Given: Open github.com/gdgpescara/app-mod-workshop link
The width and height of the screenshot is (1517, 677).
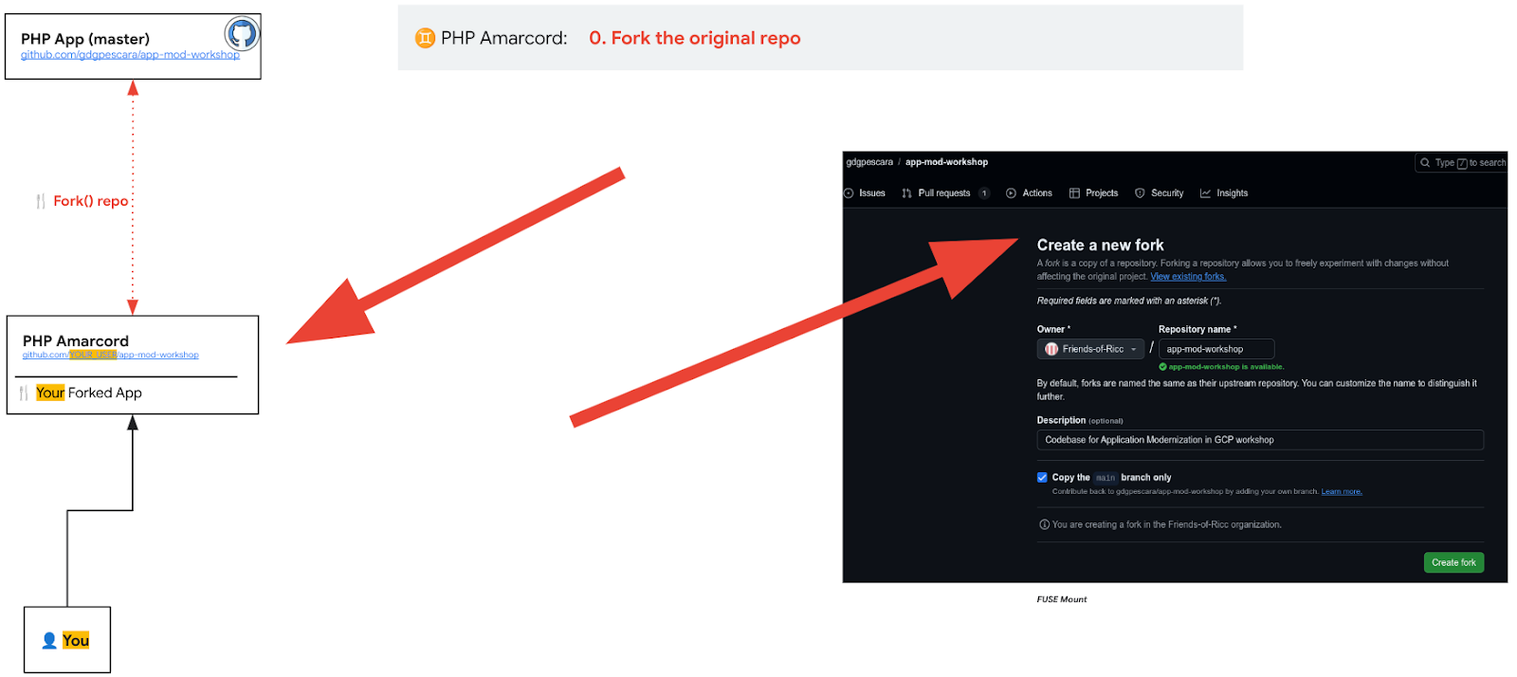Looking at the screenshot, I should pos(130,55).
